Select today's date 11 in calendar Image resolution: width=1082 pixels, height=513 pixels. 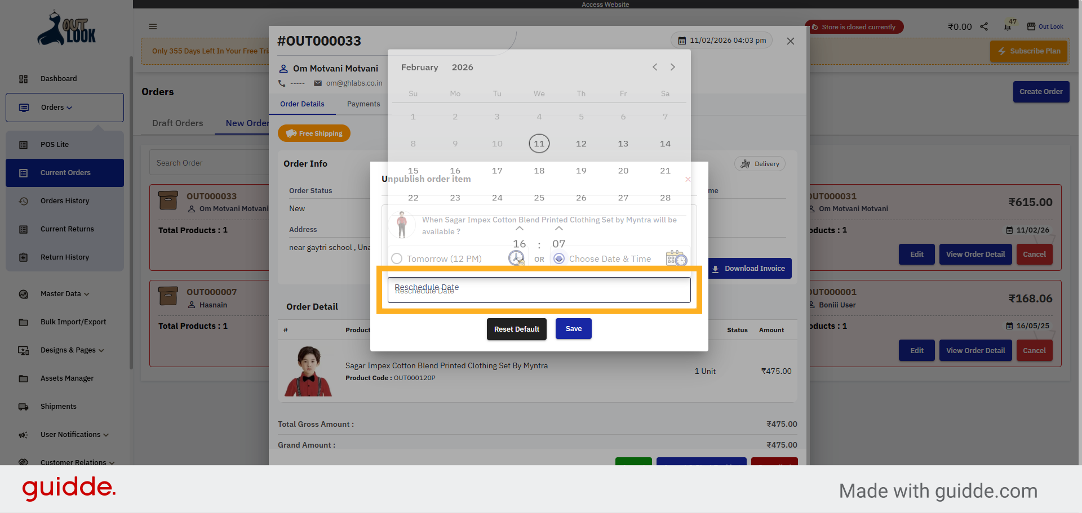[539, 144]
